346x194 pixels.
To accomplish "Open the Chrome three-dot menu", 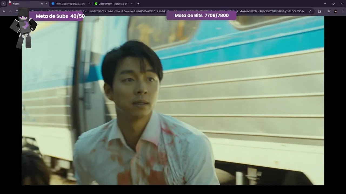I will click(x=342, y=11).
